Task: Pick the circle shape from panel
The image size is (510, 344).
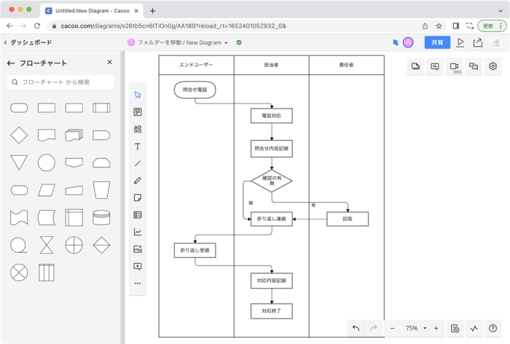Action: [47, 163]
